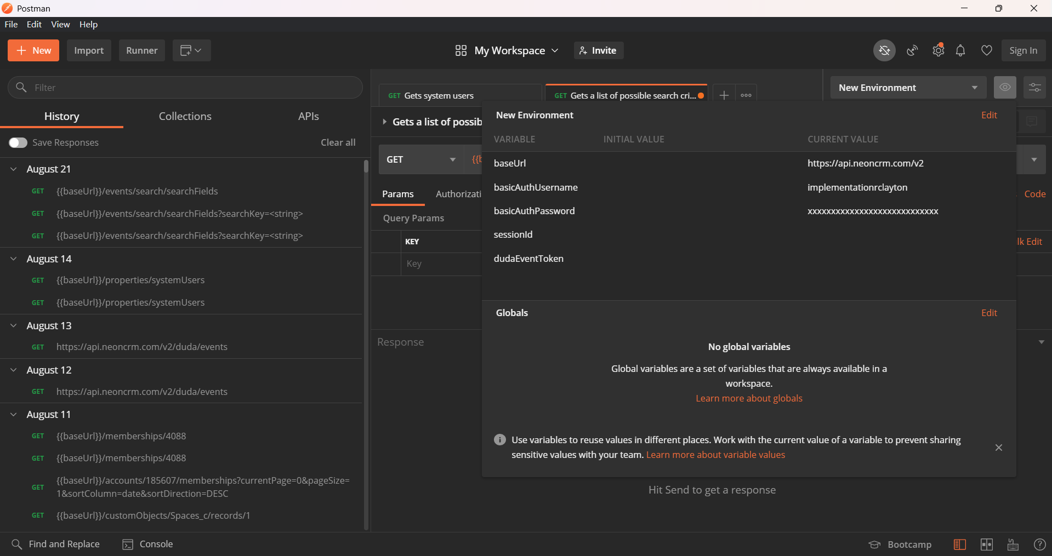Click the Invite button
Screen dimensions: 1052x556
point(598,50)
